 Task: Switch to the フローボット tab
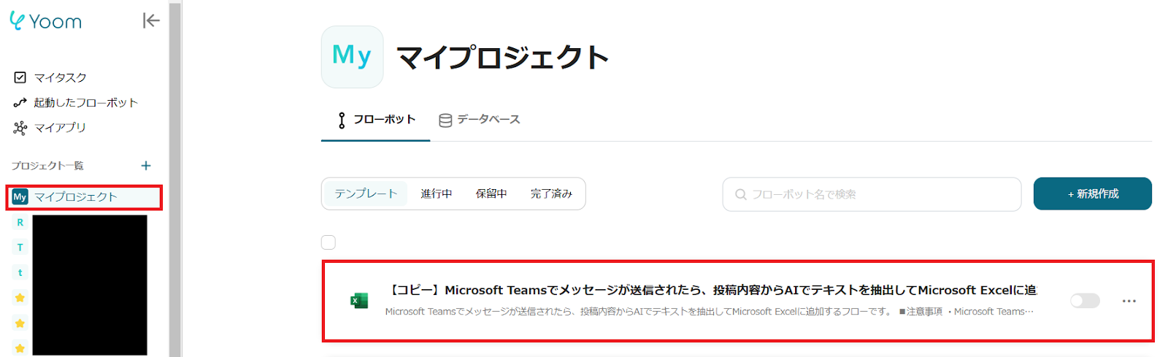(x=376, y=120)
